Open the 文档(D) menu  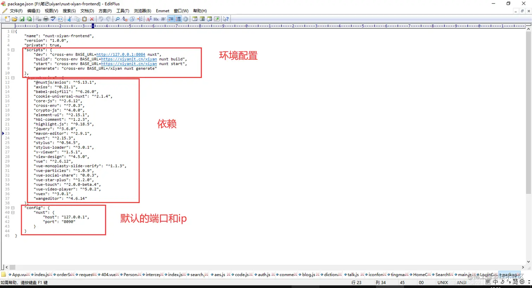[x=87, y=11]
